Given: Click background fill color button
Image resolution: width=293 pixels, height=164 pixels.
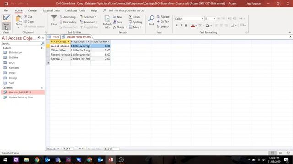Looking at the screenshot, I should [207, 26].
